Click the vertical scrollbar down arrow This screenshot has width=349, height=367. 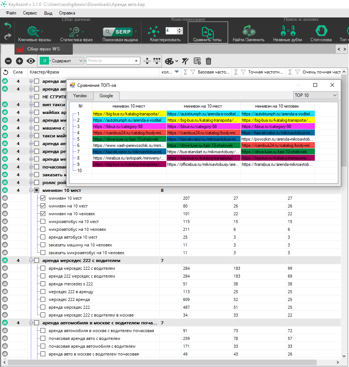tap(344, 356)
